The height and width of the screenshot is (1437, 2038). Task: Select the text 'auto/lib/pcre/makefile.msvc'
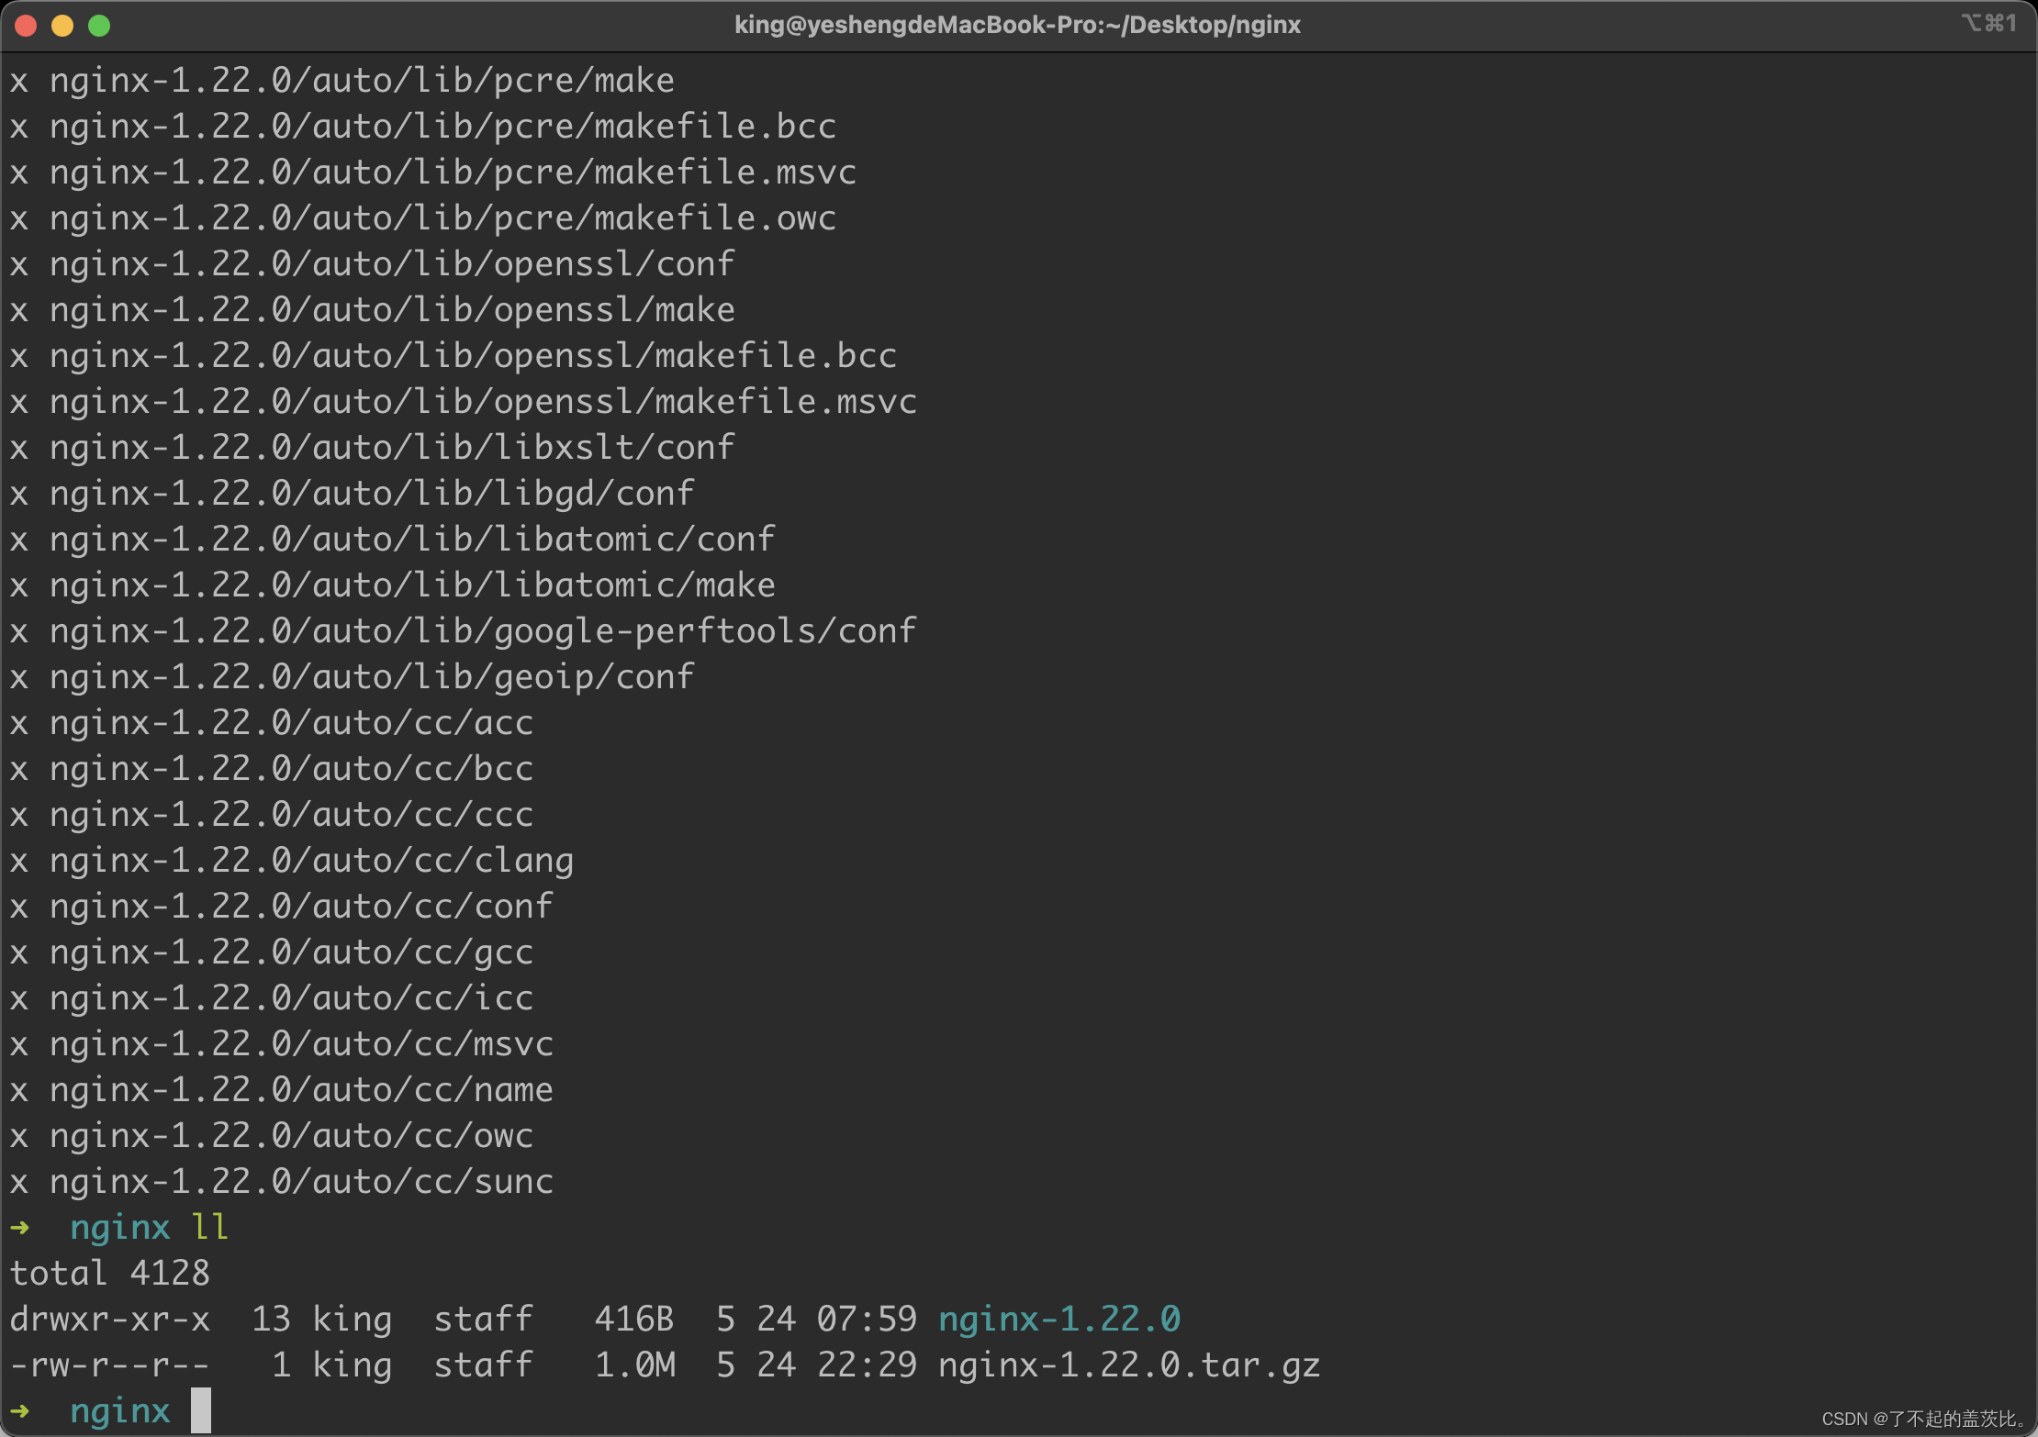point(585,173)
